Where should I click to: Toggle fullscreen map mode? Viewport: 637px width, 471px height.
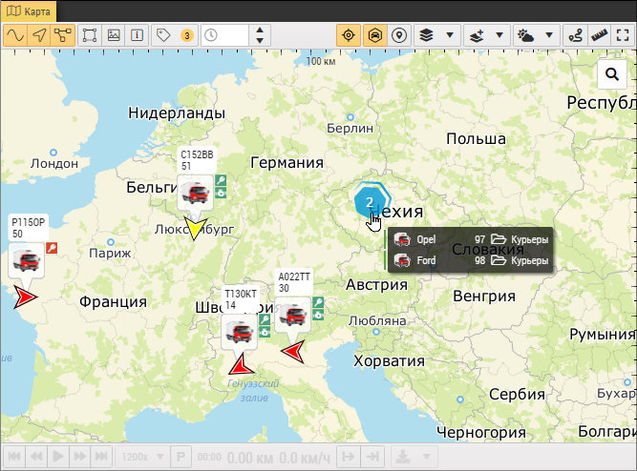(623, 35)
